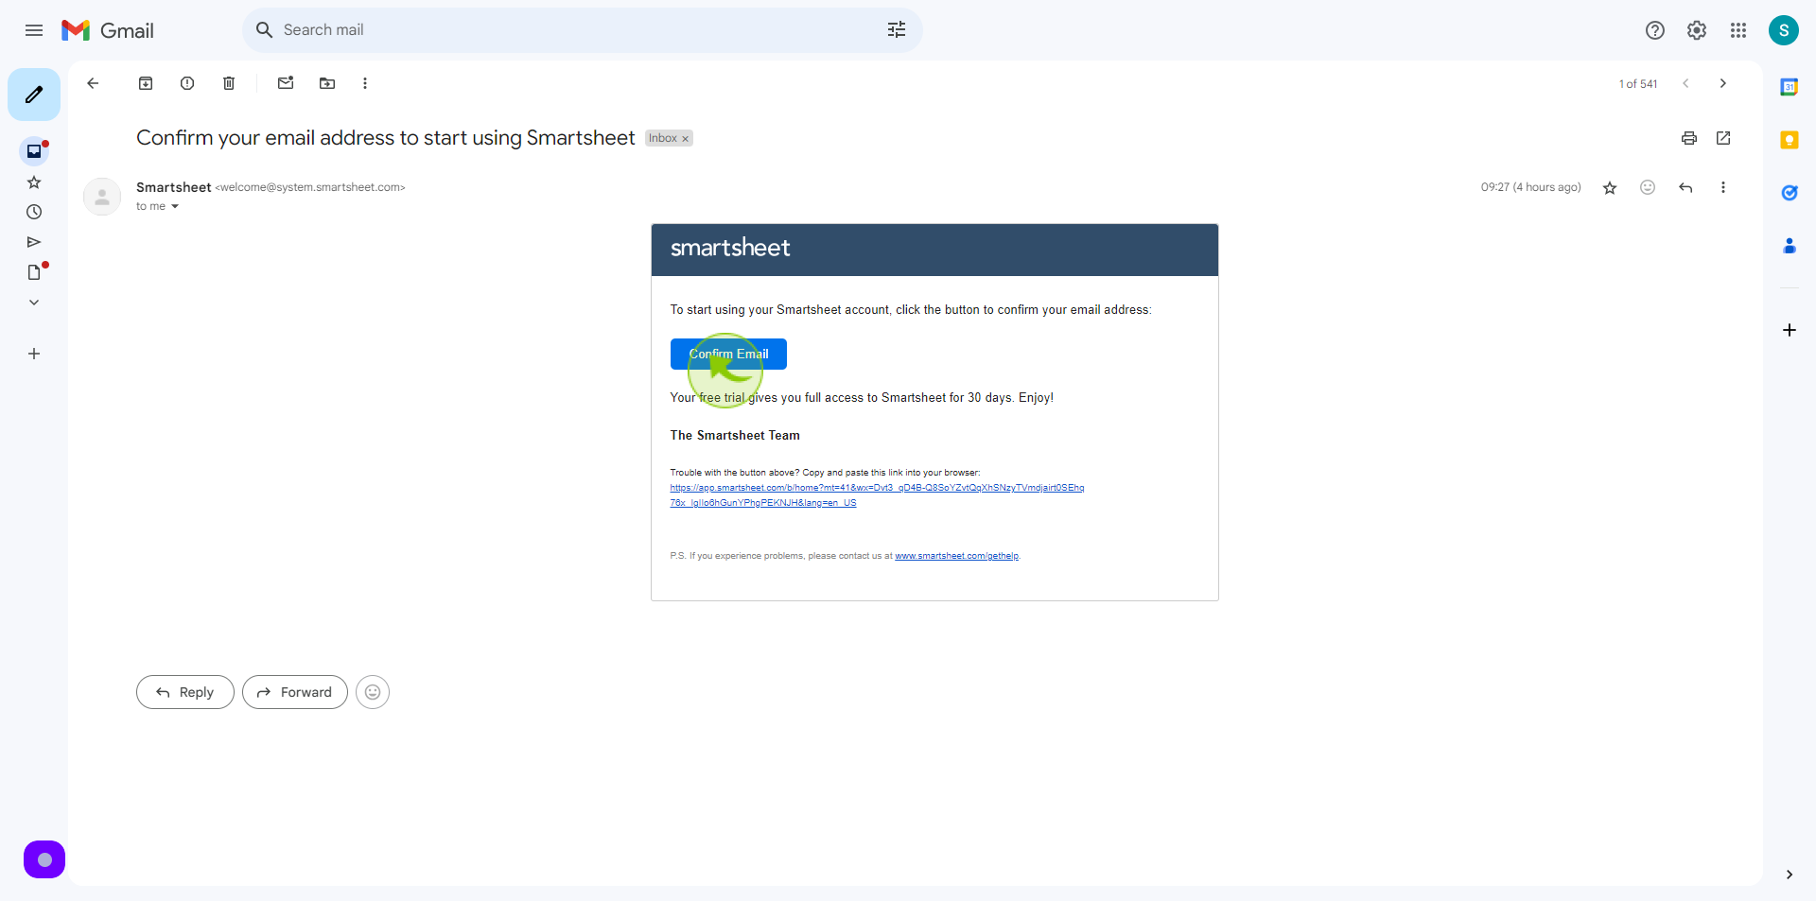Open Inbox in the sidebar
This screenshot has height=901, width=1816.
pyautogui.click(x=34, y=151)
